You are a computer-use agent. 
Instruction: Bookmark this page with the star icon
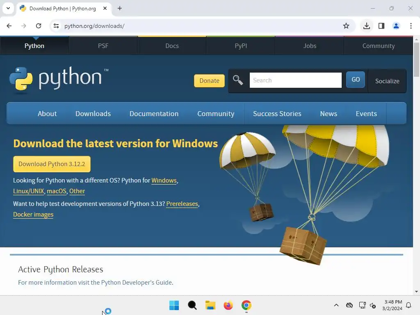346,26
